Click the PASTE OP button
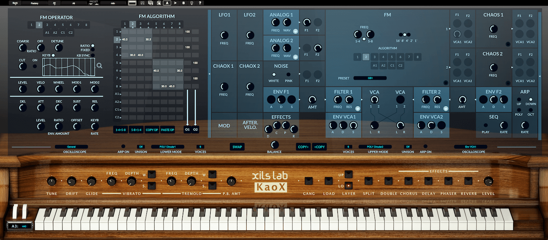548x240 pixels. [167, 130]
